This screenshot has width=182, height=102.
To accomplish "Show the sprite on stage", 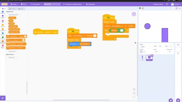I will point(141,52).
